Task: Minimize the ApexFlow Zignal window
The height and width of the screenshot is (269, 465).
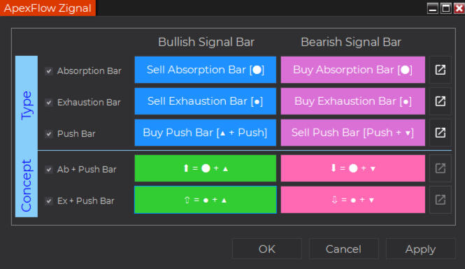Action: 433,8
